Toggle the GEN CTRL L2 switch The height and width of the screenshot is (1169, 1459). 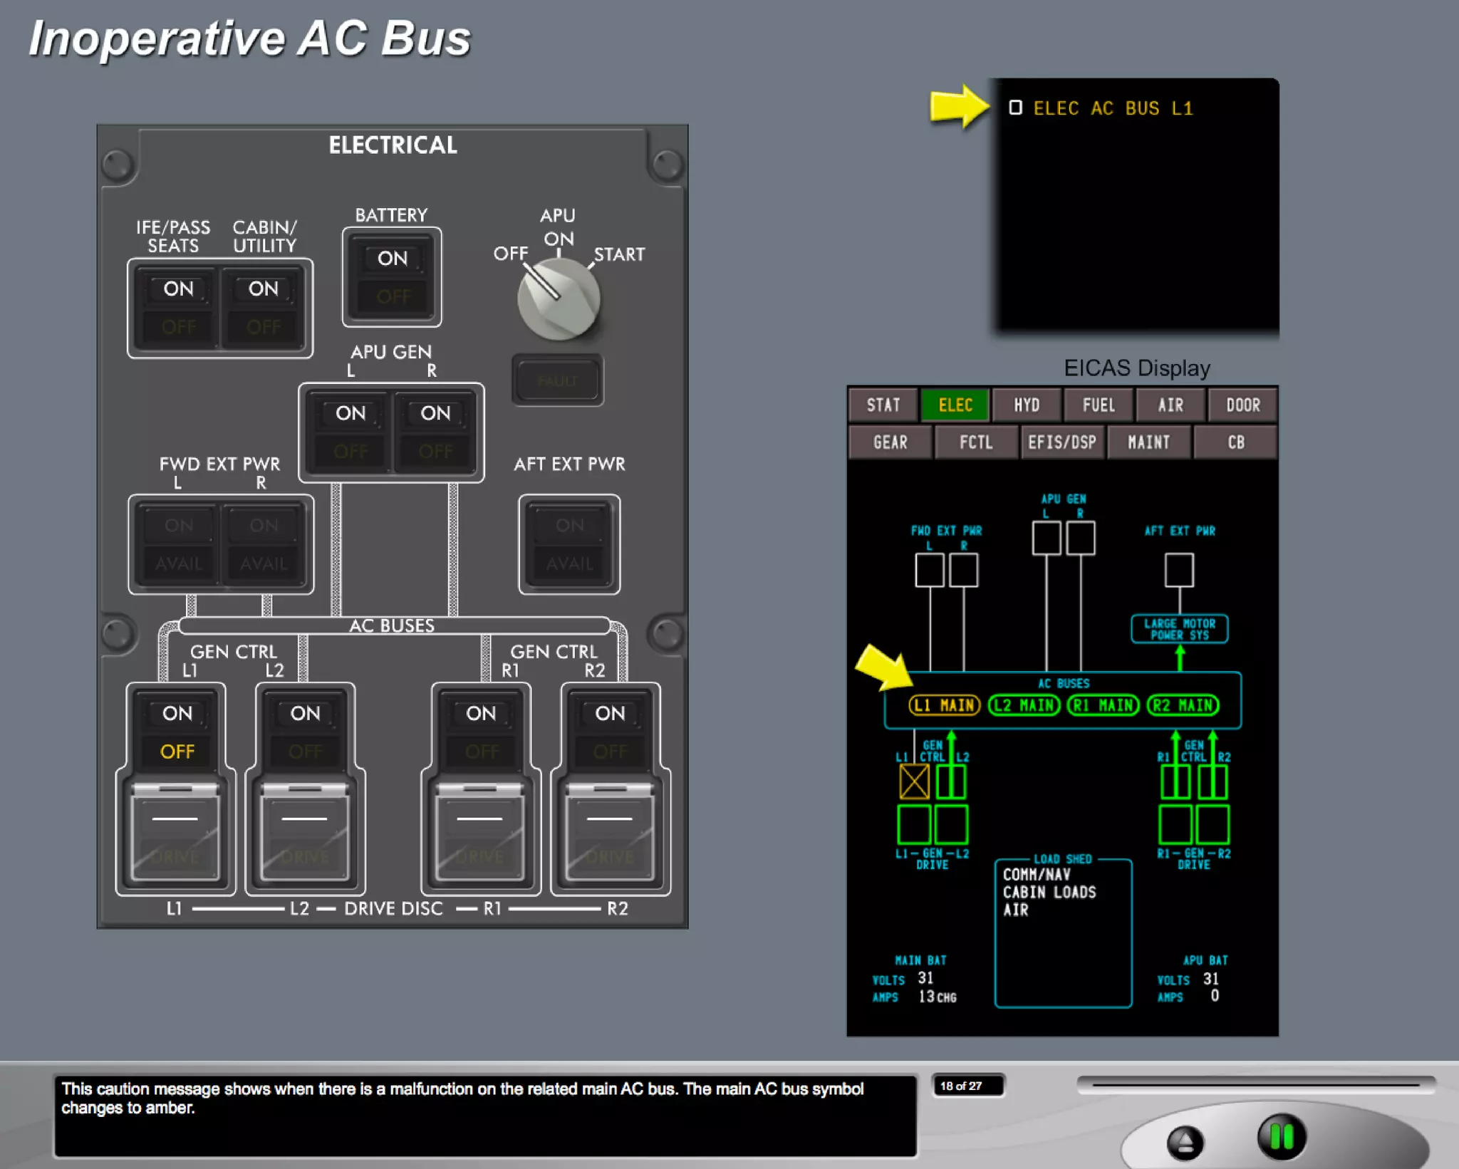click(305, 732)
